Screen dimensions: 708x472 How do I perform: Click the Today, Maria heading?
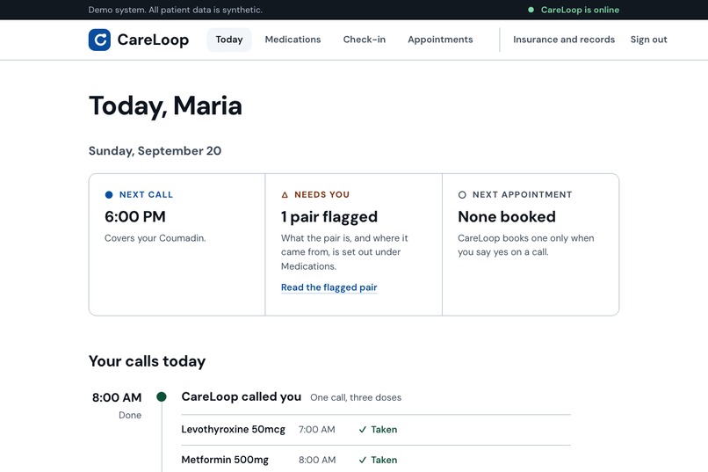tap(165, 105)
